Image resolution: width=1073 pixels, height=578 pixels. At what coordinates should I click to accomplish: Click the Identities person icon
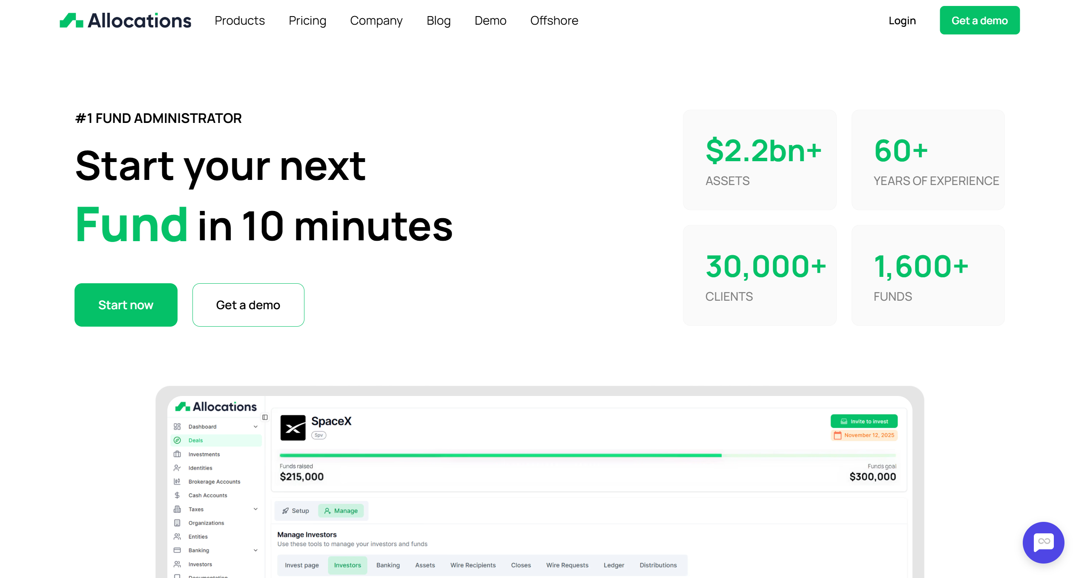[178, 468]
